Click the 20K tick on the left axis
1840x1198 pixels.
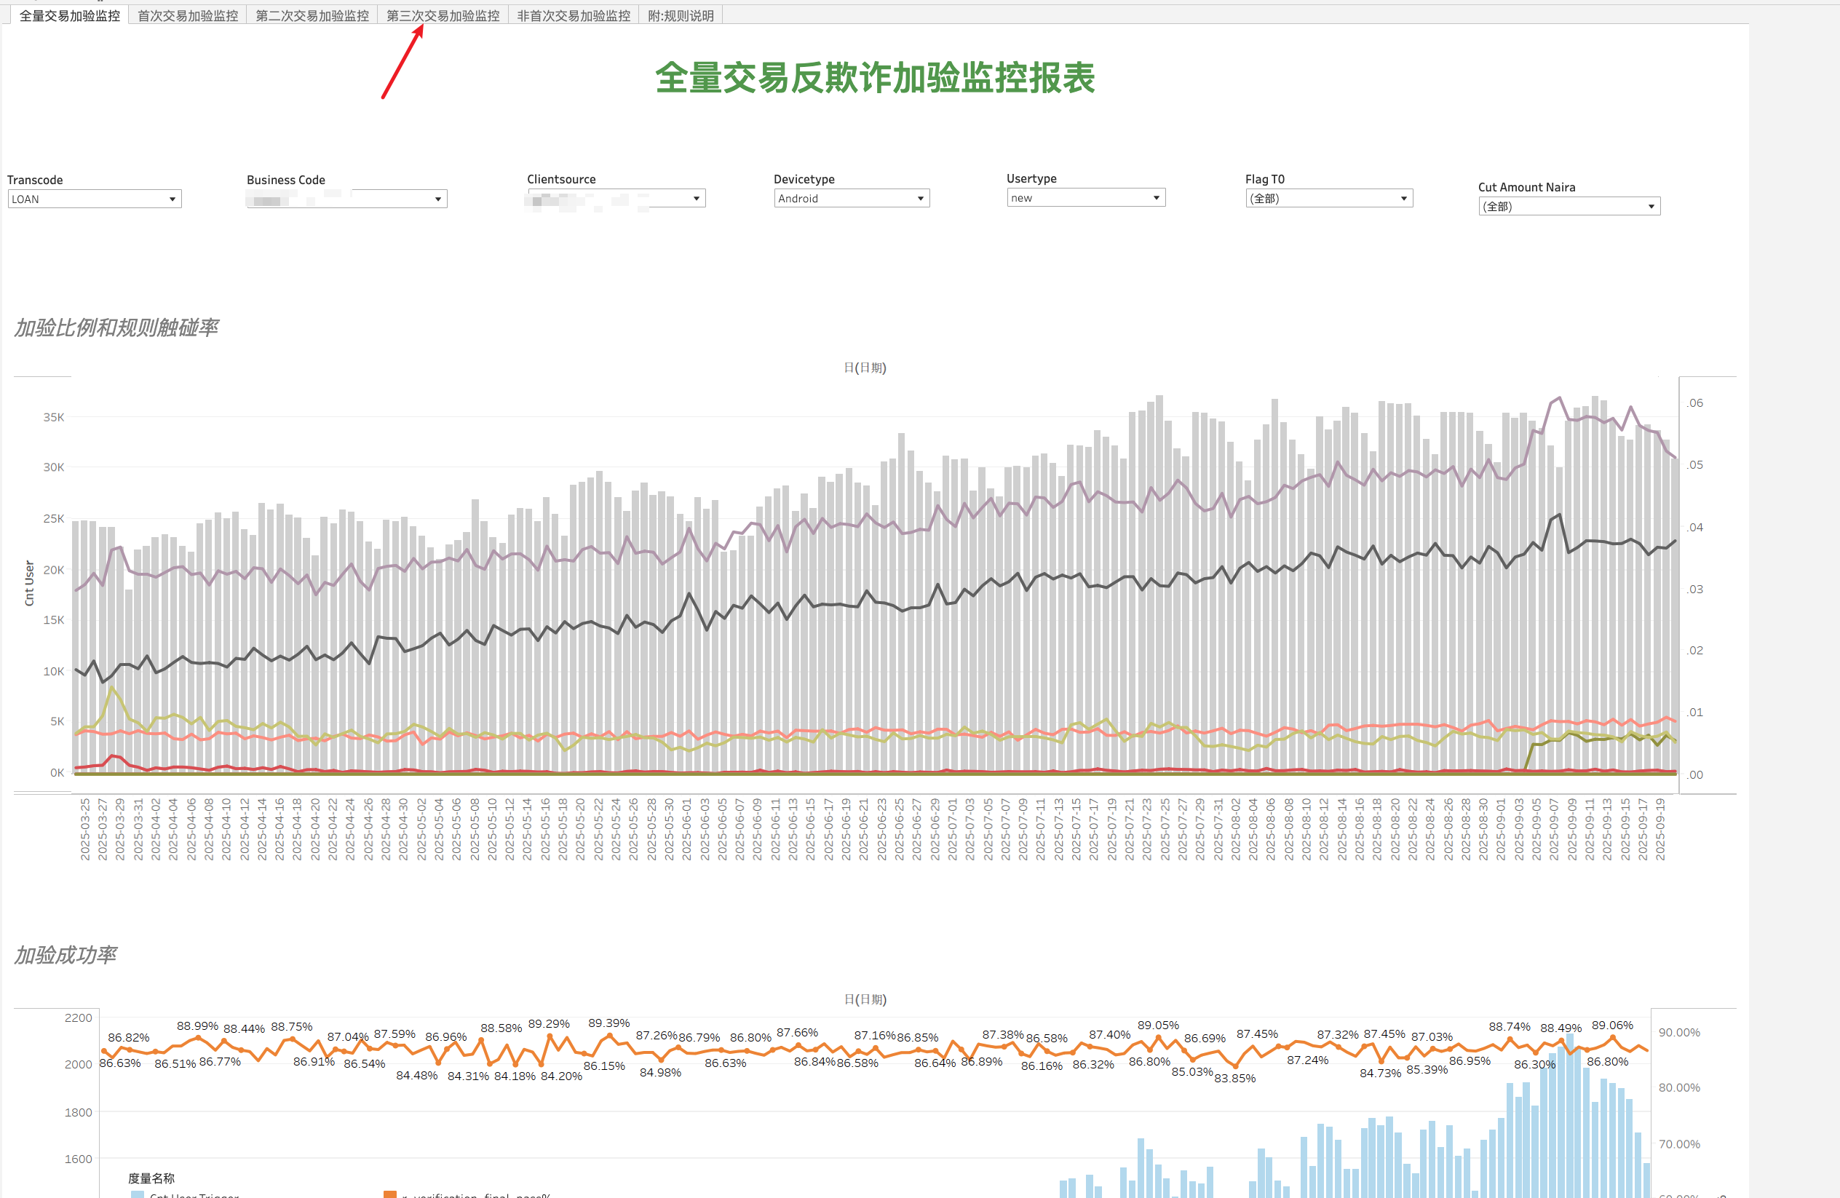(x=53, y=570)
